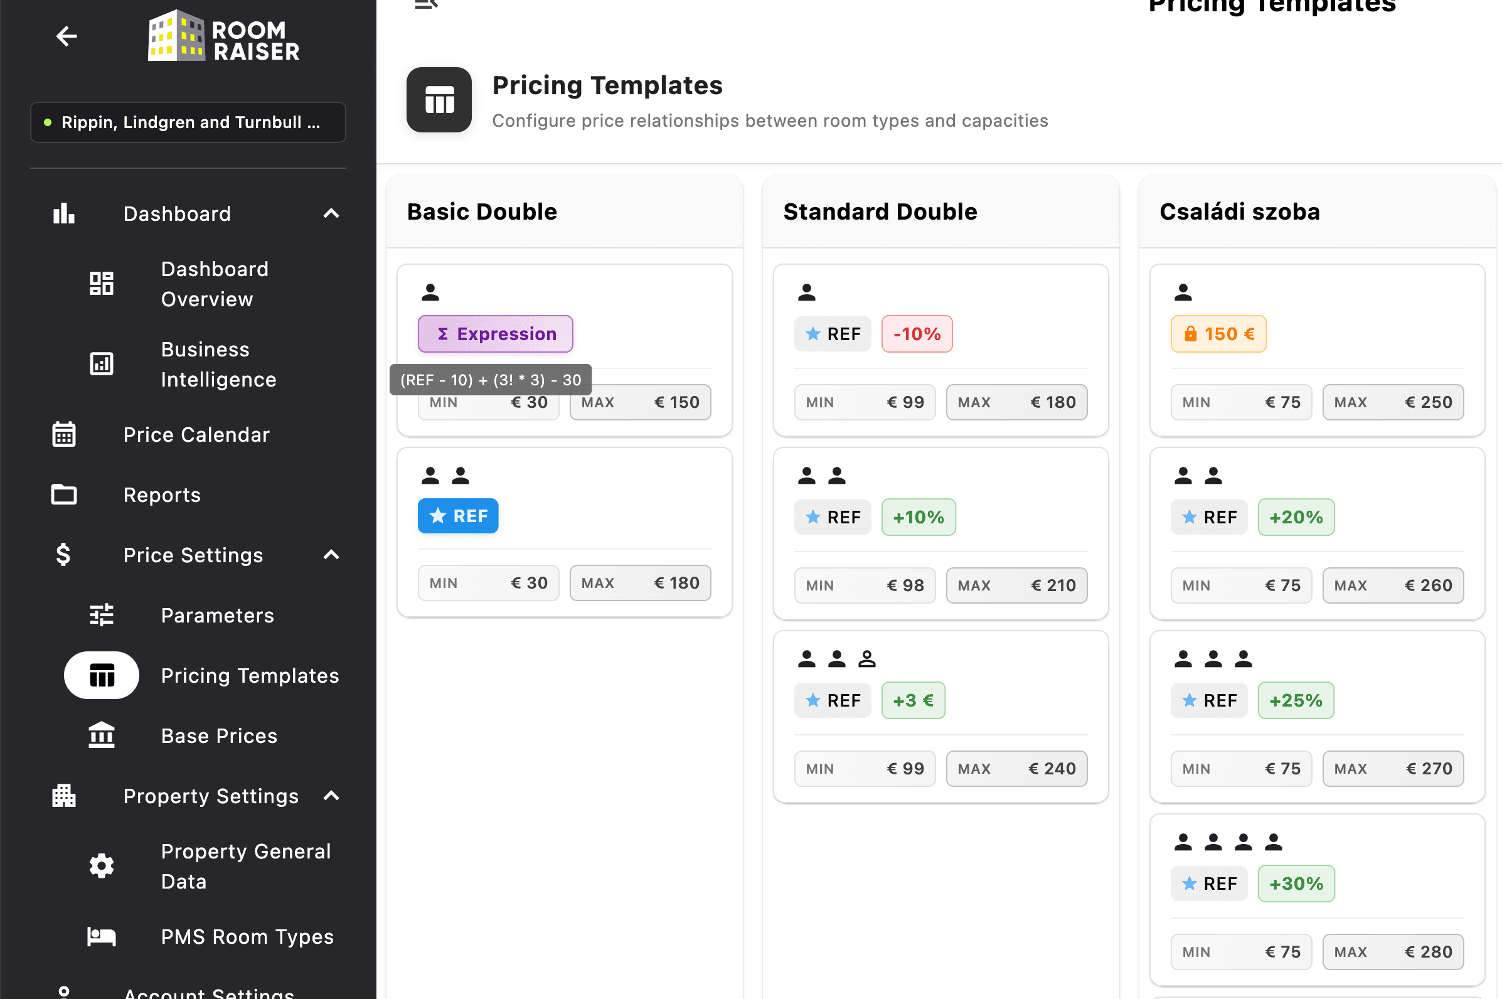Open the Price Calendar menu item

point(196,434)
